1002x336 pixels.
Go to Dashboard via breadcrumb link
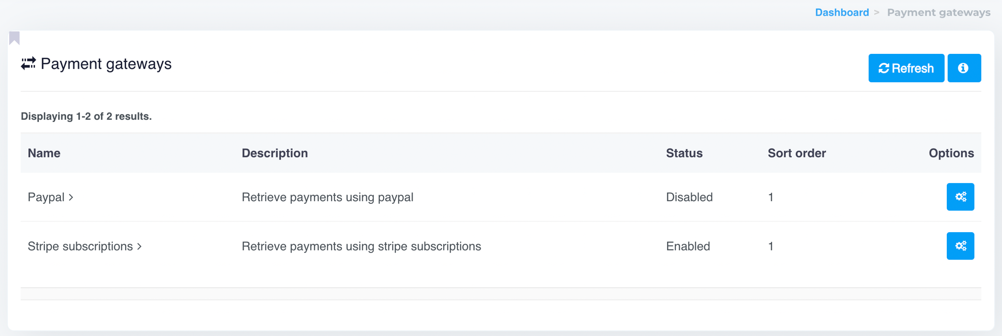point(842,13)
